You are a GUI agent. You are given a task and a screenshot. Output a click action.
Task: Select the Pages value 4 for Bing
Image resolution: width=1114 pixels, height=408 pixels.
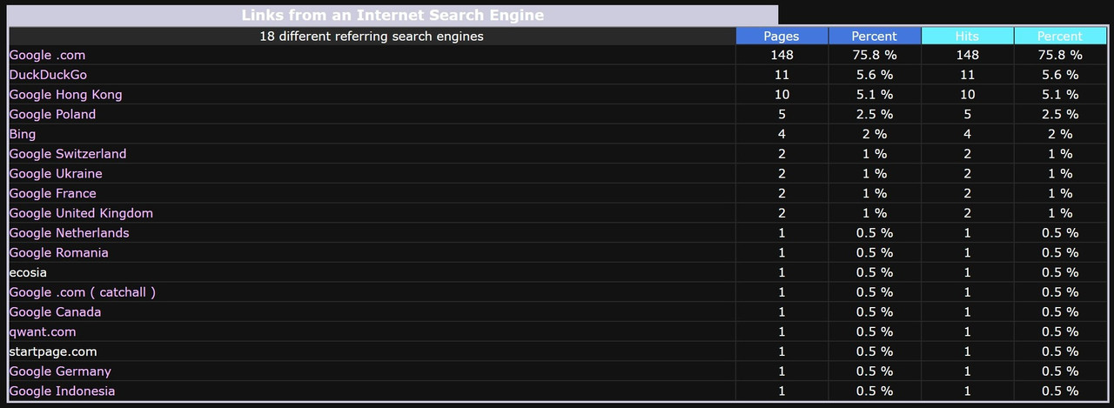[x=782, y=134]
